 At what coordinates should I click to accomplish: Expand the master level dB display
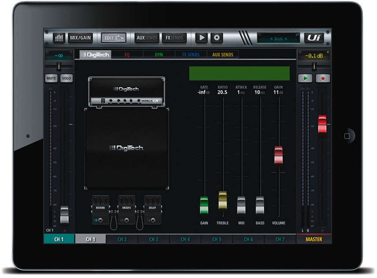[x=314, y=55]
